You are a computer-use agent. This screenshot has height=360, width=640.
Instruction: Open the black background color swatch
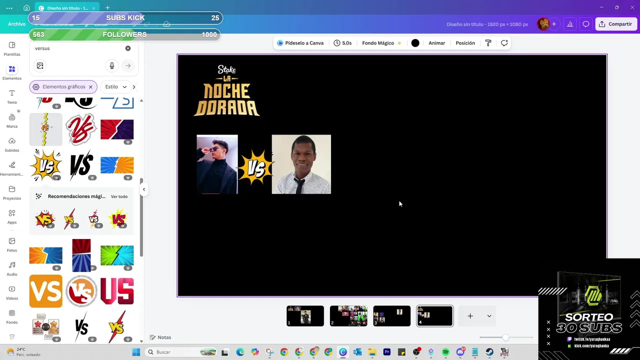click(415, 43)
